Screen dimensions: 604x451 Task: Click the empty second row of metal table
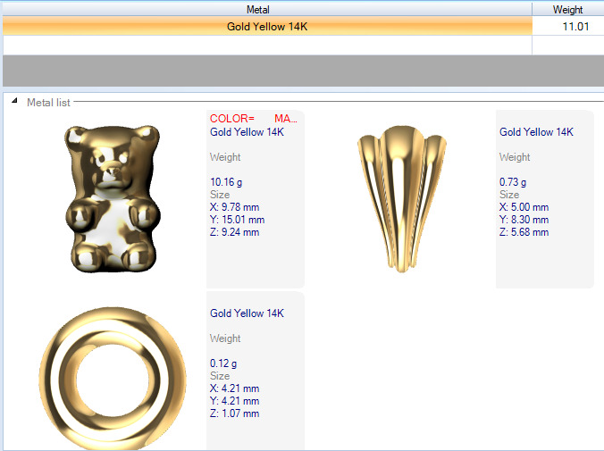(303, 46)
